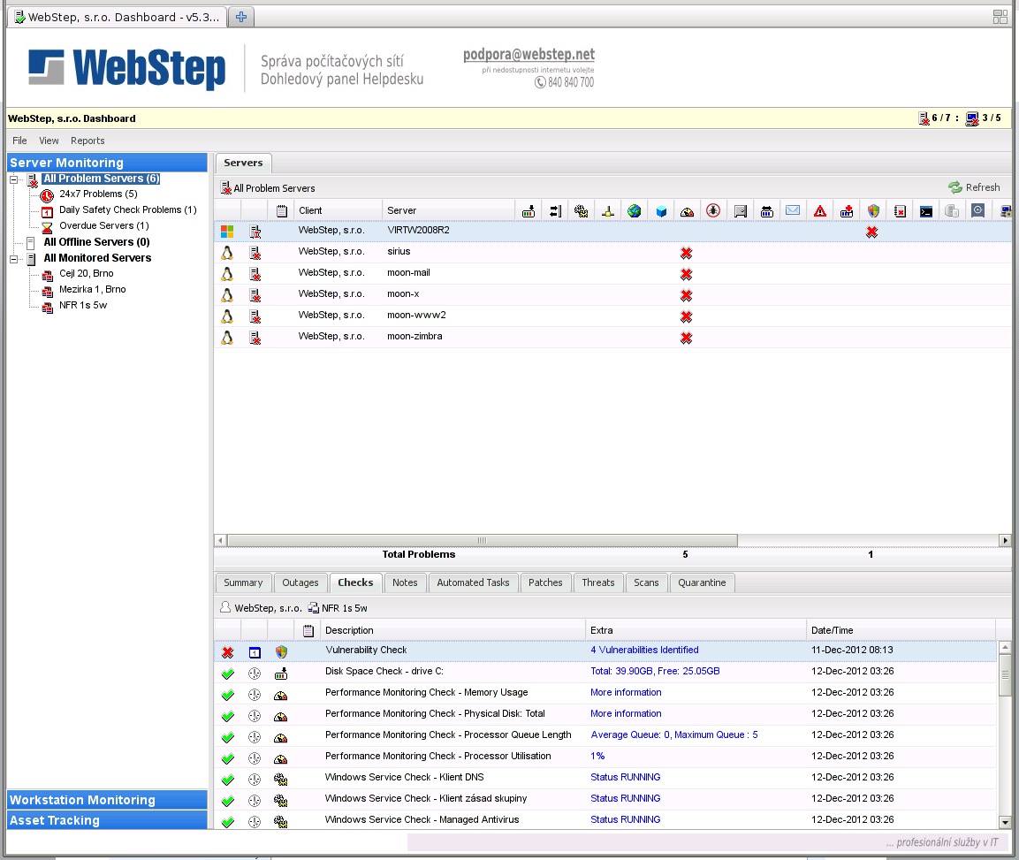The width and height of the screenshot is (1019, 860).
Task: Click the horizontal scrollbar of servers list
Action: coord(482,540)
